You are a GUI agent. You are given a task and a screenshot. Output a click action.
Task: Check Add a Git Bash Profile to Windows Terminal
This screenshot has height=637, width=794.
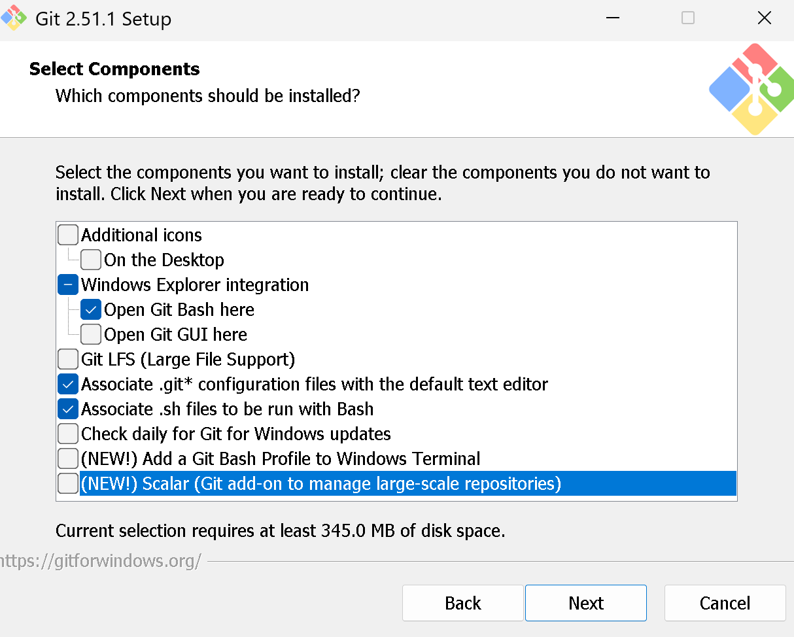[x=68, y=458]
